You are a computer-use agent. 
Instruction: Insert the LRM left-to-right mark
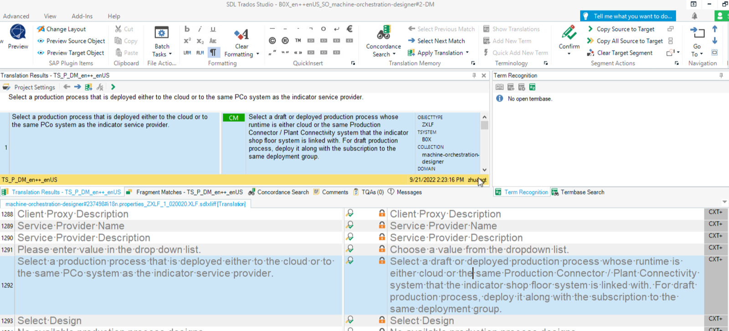pos(187,52)
